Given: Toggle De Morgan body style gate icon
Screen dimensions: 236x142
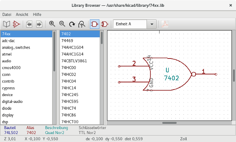Looking at the screenshot, I should 105,24.
